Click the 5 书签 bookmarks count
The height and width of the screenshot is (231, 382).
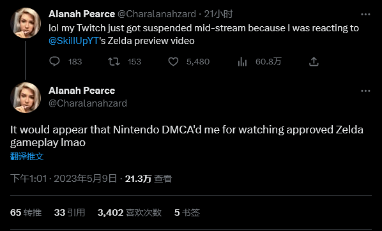click(187, 212)
